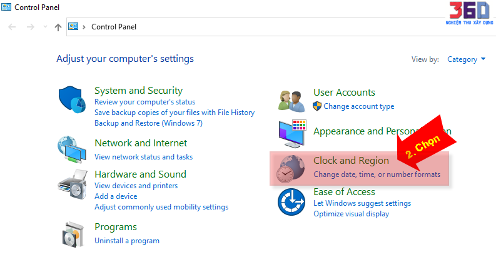Click Control Panel breadcrumb in address bar
Viewport: 496px width, 267px height.
[x=114, y=27]
